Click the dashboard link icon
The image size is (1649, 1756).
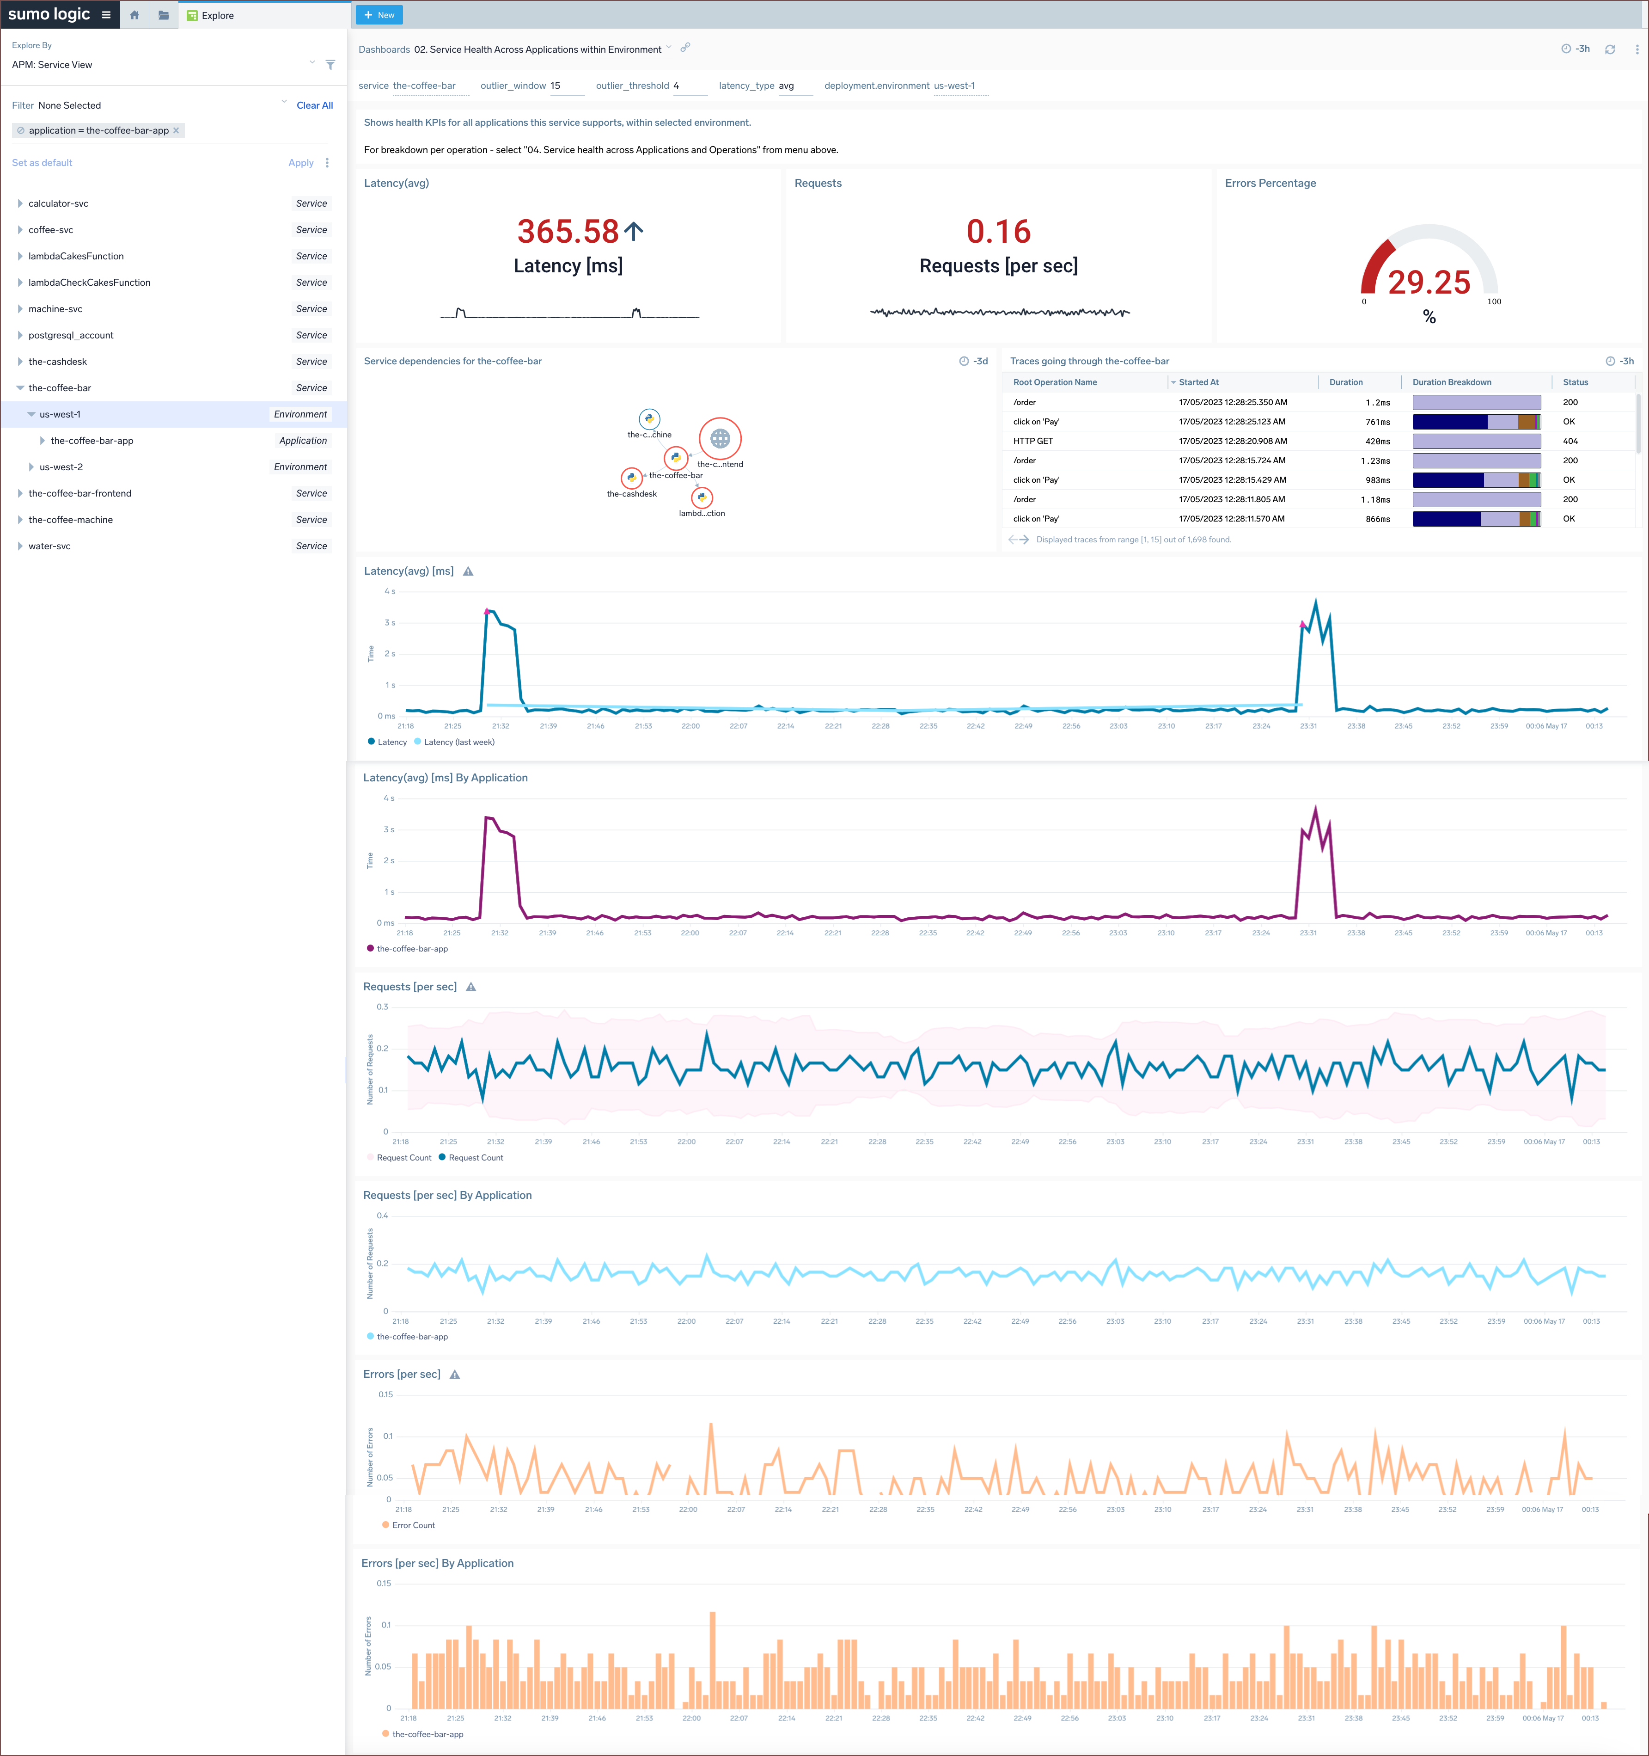click(x=685, y=48)
